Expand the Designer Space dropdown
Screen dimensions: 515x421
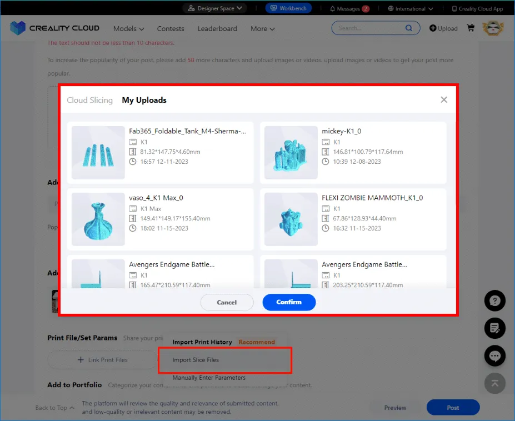215,8
